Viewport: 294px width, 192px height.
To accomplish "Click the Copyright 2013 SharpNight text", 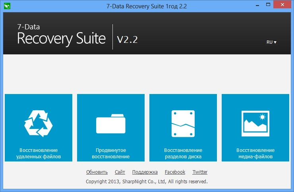I will coord(147,182).
